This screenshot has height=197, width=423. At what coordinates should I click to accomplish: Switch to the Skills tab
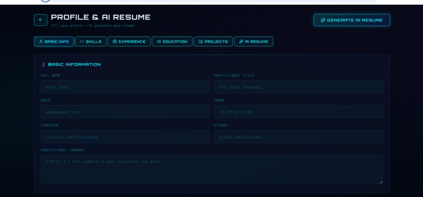click(x=91, y=42)
